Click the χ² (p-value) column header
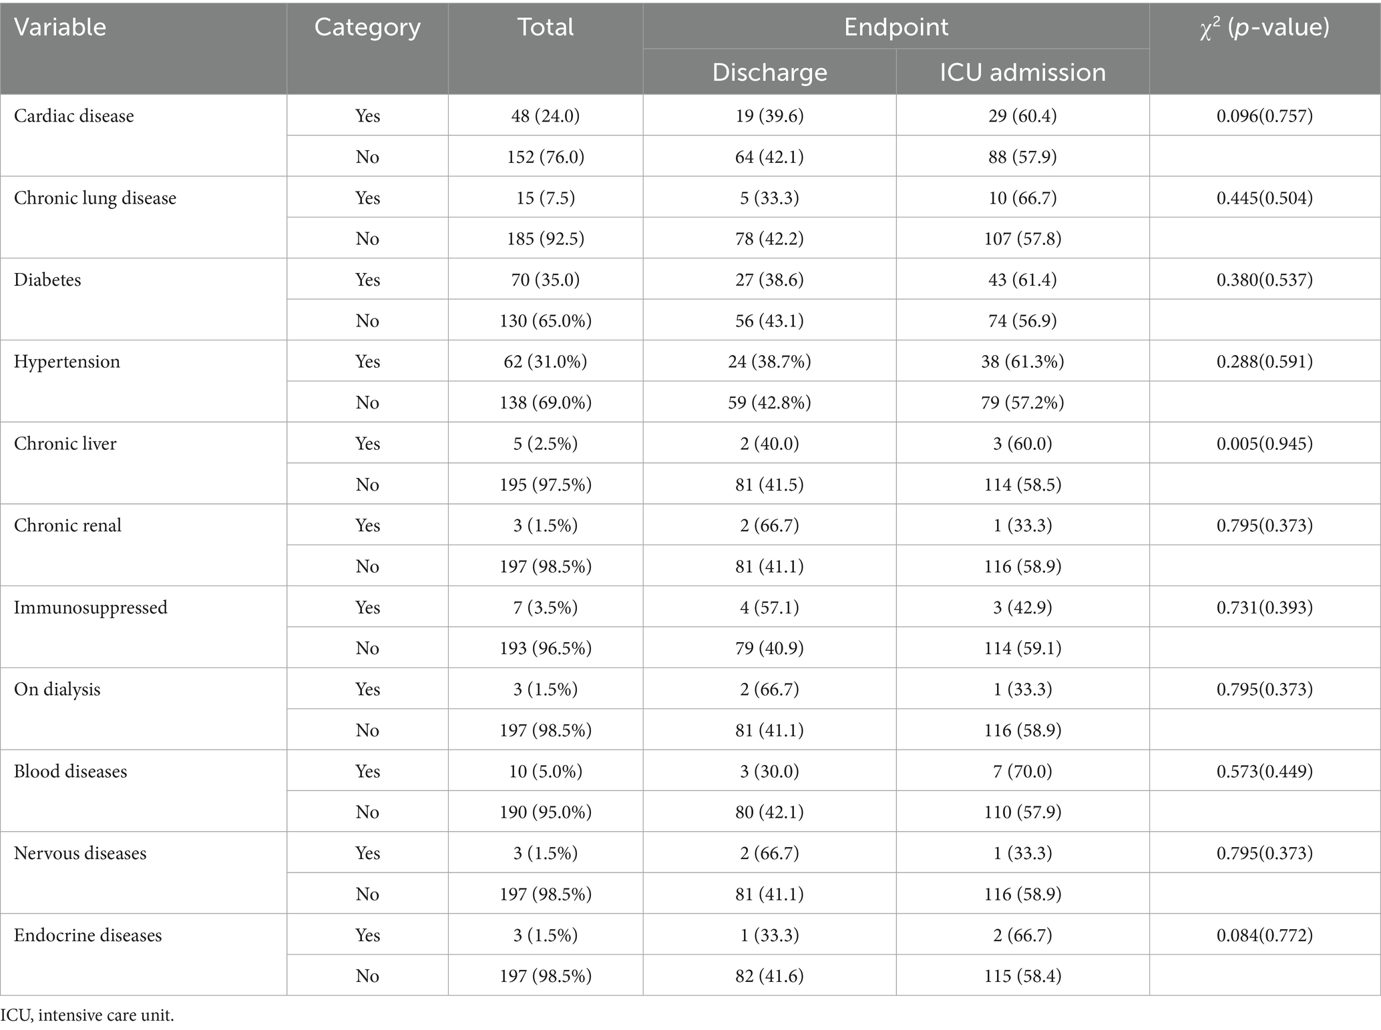 tap(1264, 27)
